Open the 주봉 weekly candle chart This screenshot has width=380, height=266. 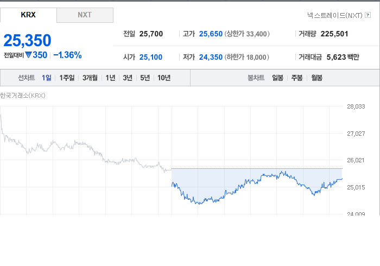(x=297, y=78)
